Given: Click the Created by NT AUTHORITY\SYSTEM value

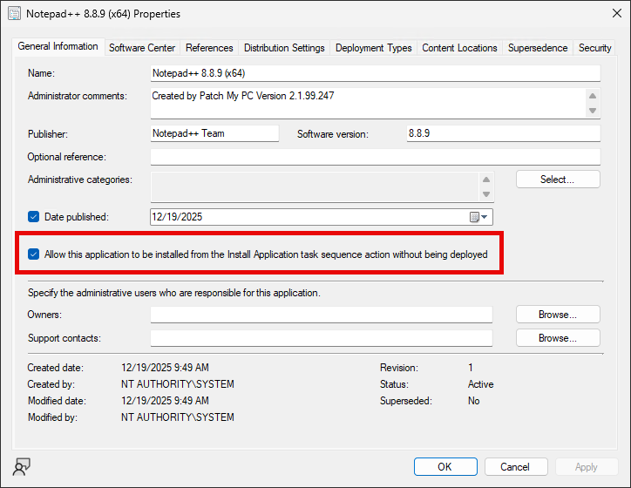Looking at the screenshot, I should (178, 384).
